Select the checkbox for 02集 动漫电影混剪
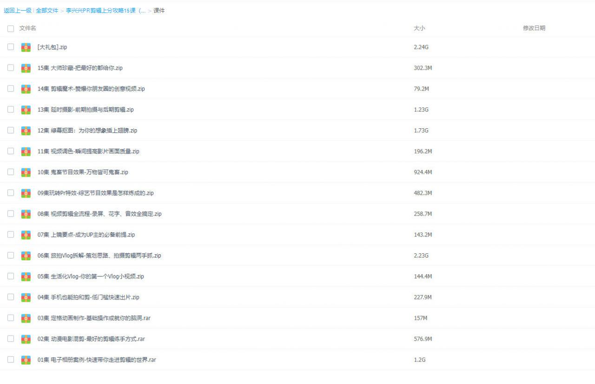The image size is (595, 384). coord(11,339)
